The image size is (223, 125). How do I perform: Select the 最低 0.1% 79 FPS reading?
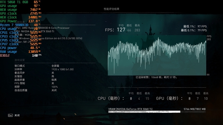[194, 30]
